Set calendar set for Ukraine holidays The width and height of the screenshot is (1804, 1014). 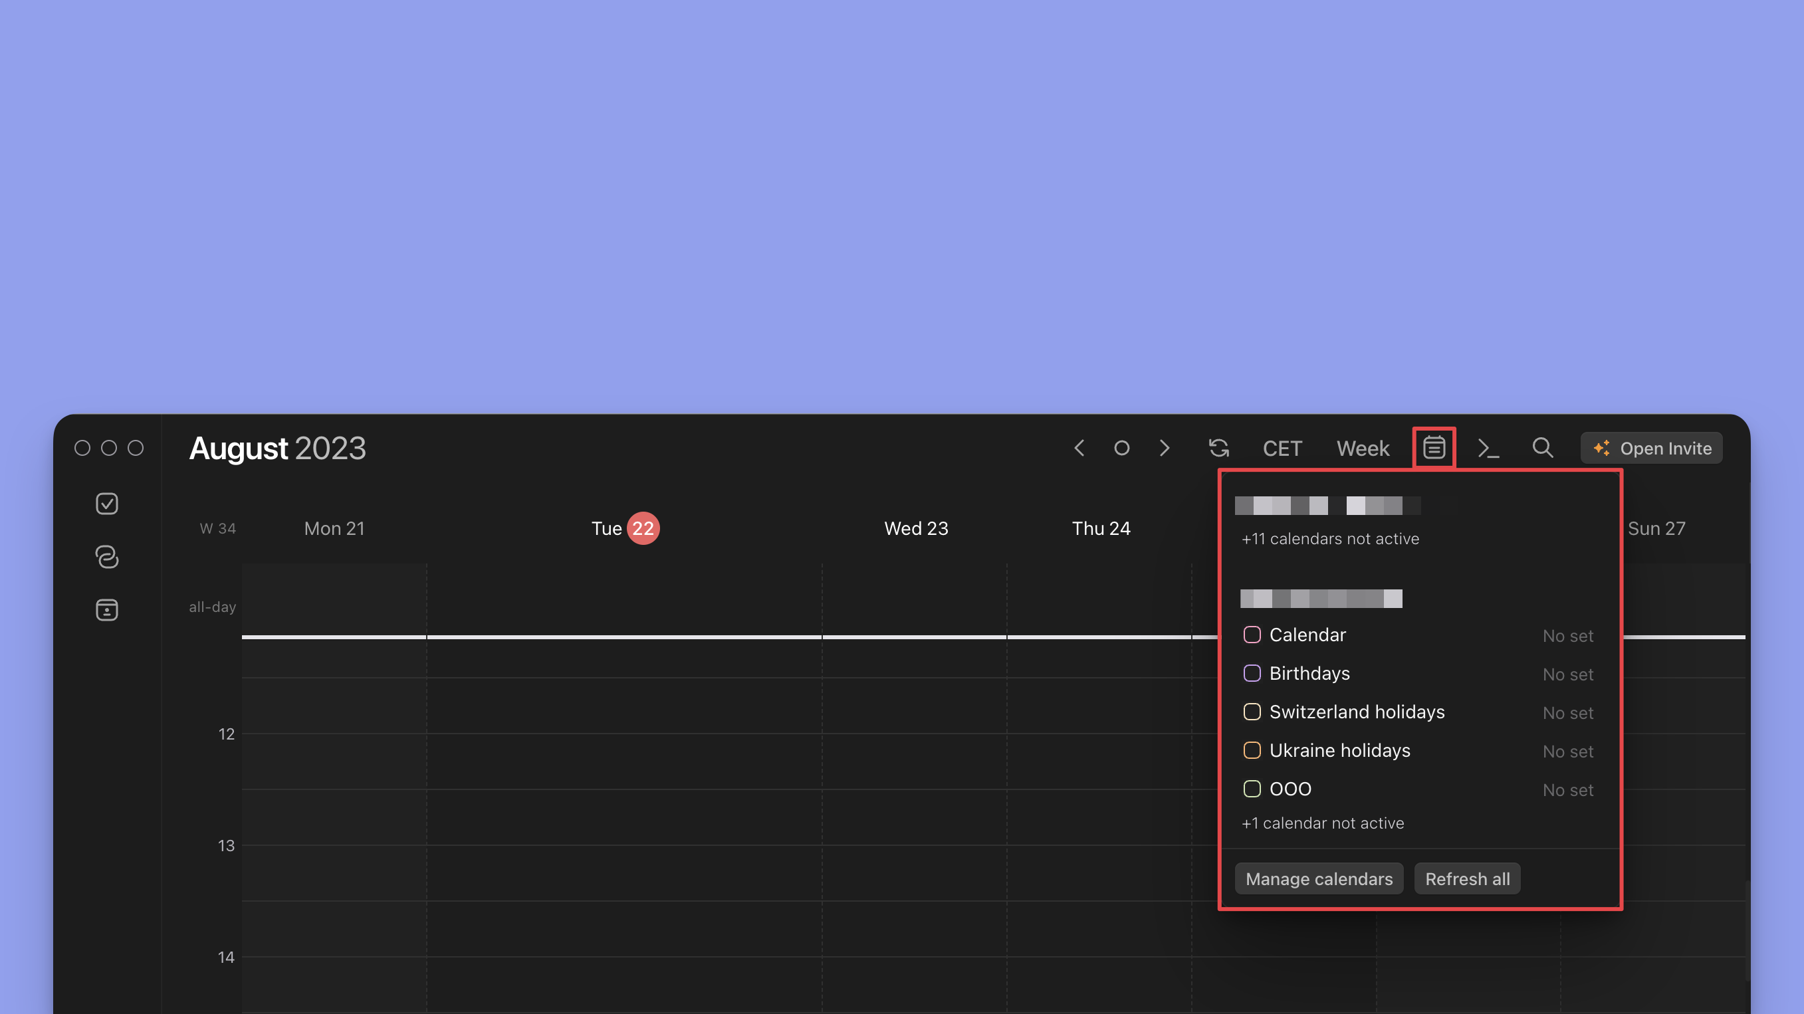[1568, 752]
